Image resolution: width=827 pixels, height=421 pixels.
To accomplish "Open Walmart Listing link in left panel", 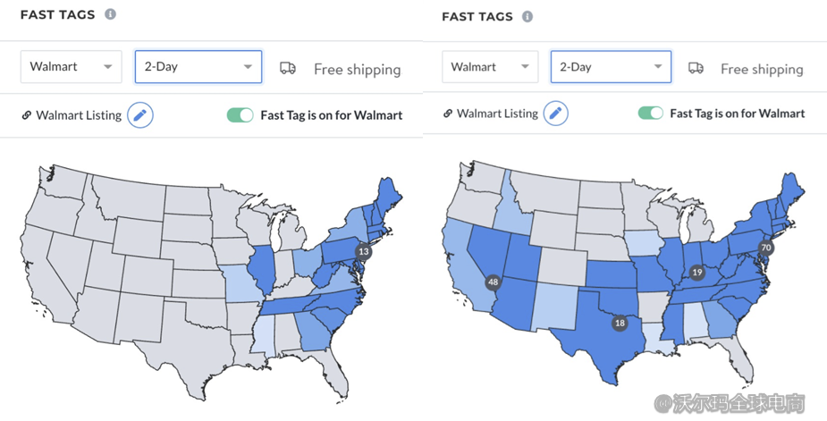I will point(77,115).
